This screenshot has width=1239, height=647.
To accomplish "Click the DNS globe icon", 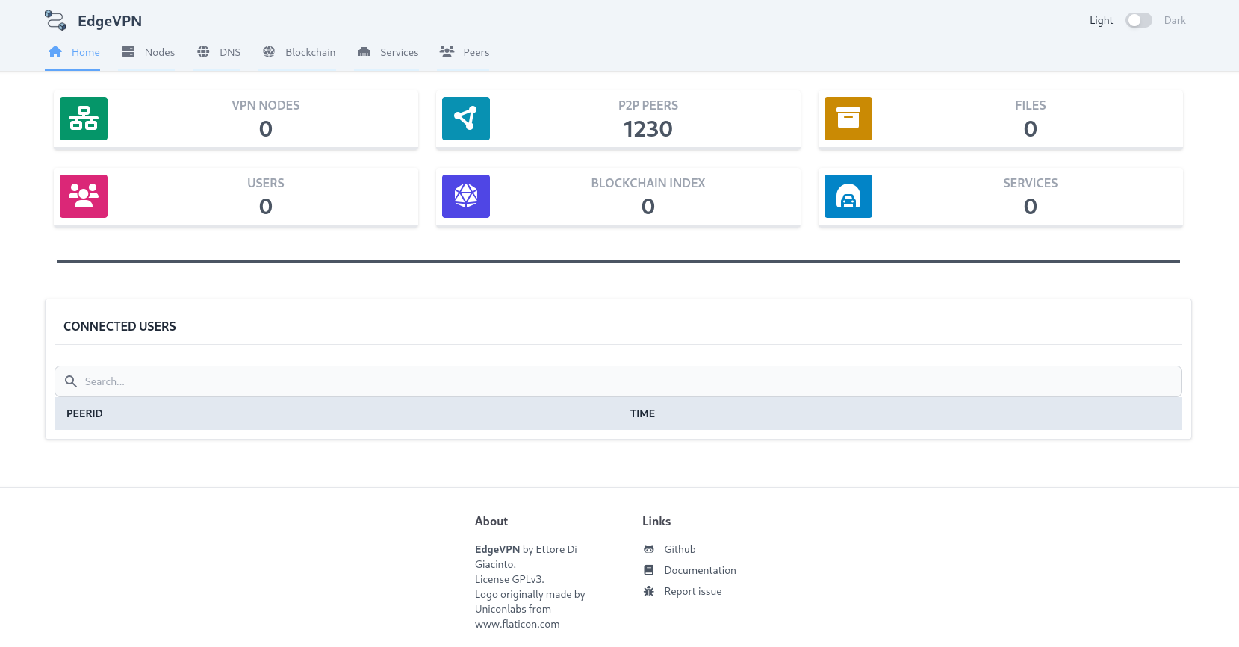I will (203, 51).
